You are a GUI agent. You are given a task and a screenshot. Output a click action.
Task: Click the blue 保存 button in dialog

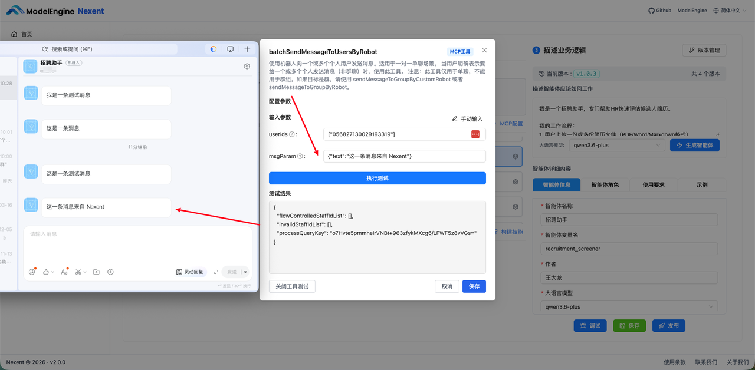coord(474,286)
